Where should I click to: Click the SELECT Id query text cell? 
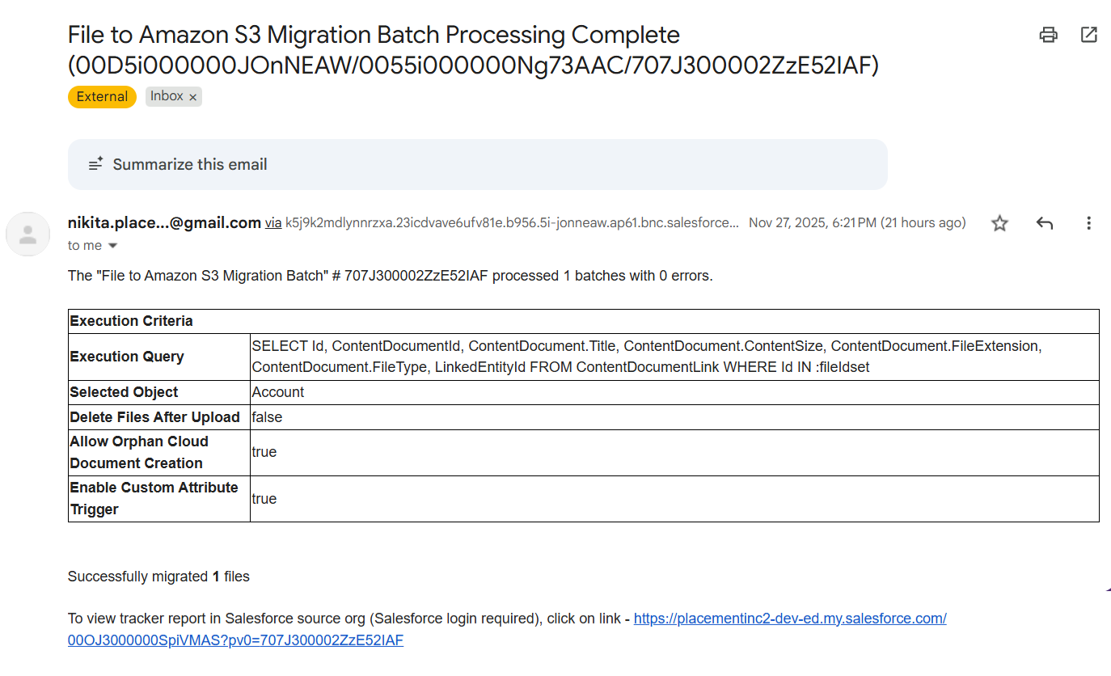(x=674, y=357)
